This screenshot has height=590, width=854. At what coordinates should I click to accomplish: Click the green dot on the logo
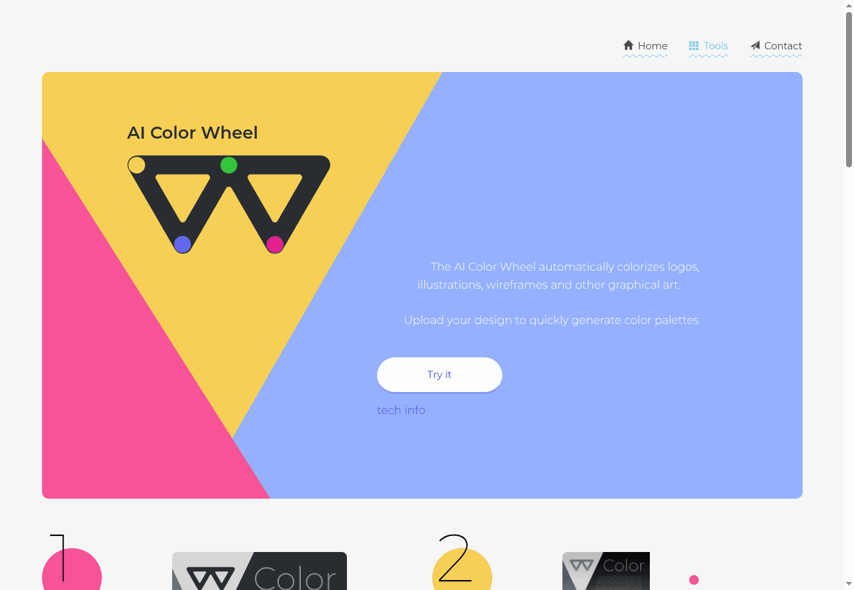229,165
